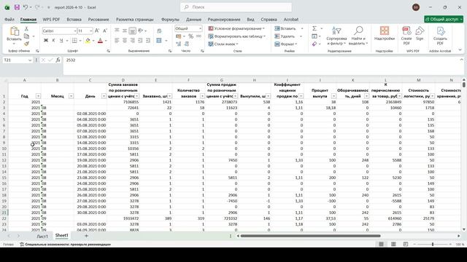Image resolution: width=467 pixels, height=262 pixels.
Task: Open the filter dropdown on Год header
Action: [38, 96]
